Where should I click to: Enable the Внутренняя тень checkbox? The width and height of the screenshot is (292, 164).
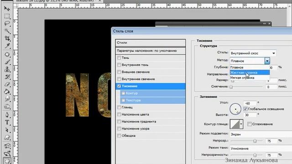point(119,65)
